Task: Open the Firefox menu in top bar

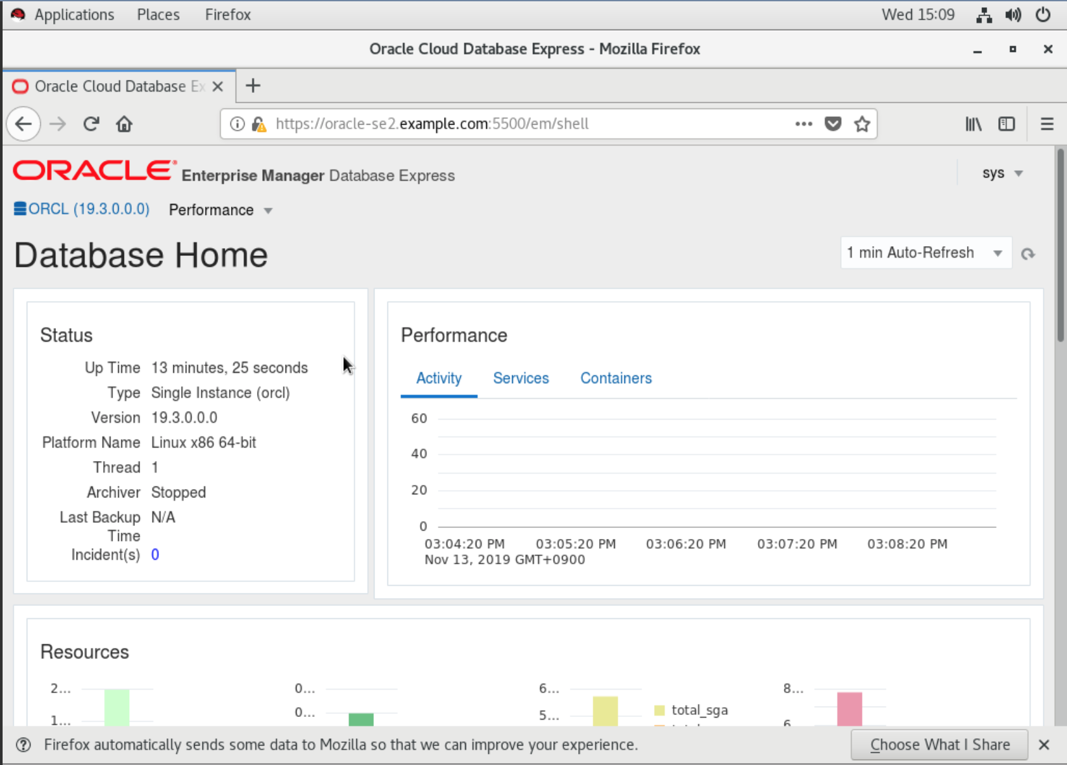Action: coord(228,14)
